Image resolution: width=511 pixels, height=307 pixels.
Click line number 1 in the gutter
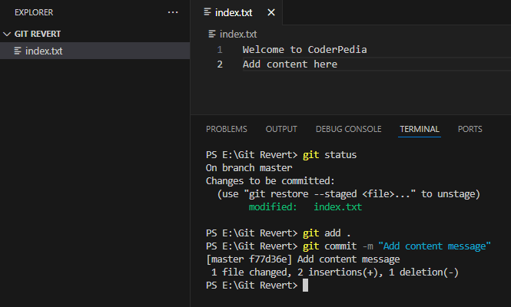click(x=220, y=50)
